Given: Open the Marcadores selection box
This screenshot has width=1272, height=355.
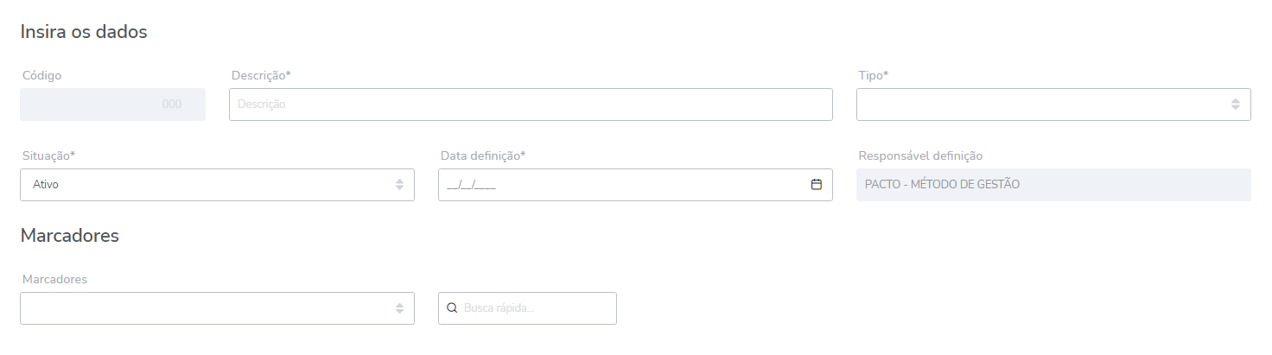Looking at the screenshot, I should 207,308.
